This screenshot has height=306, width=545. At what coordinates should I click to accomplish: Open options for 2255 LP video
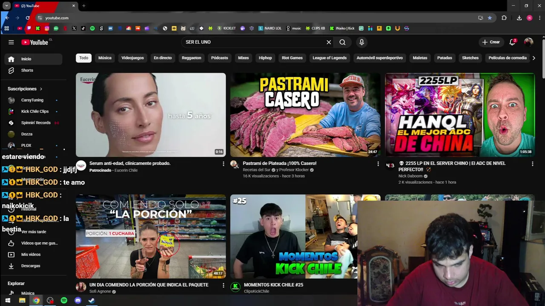[x=532, y=164]
